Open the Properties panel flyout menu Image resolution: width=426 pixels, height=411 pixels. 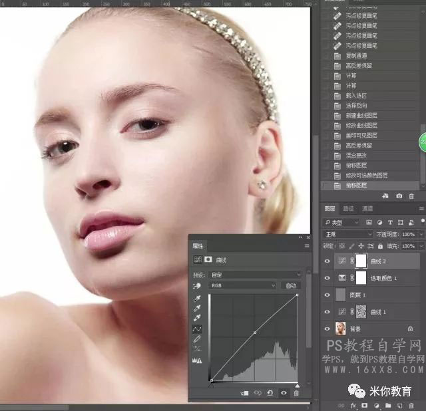(x=307, y=246)
